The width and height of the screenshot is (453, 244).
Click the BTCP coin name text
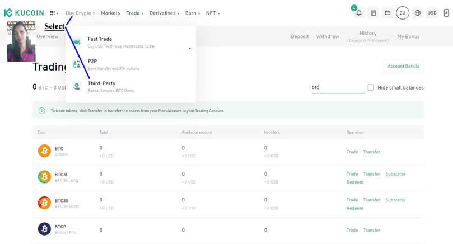click(60, 227)
